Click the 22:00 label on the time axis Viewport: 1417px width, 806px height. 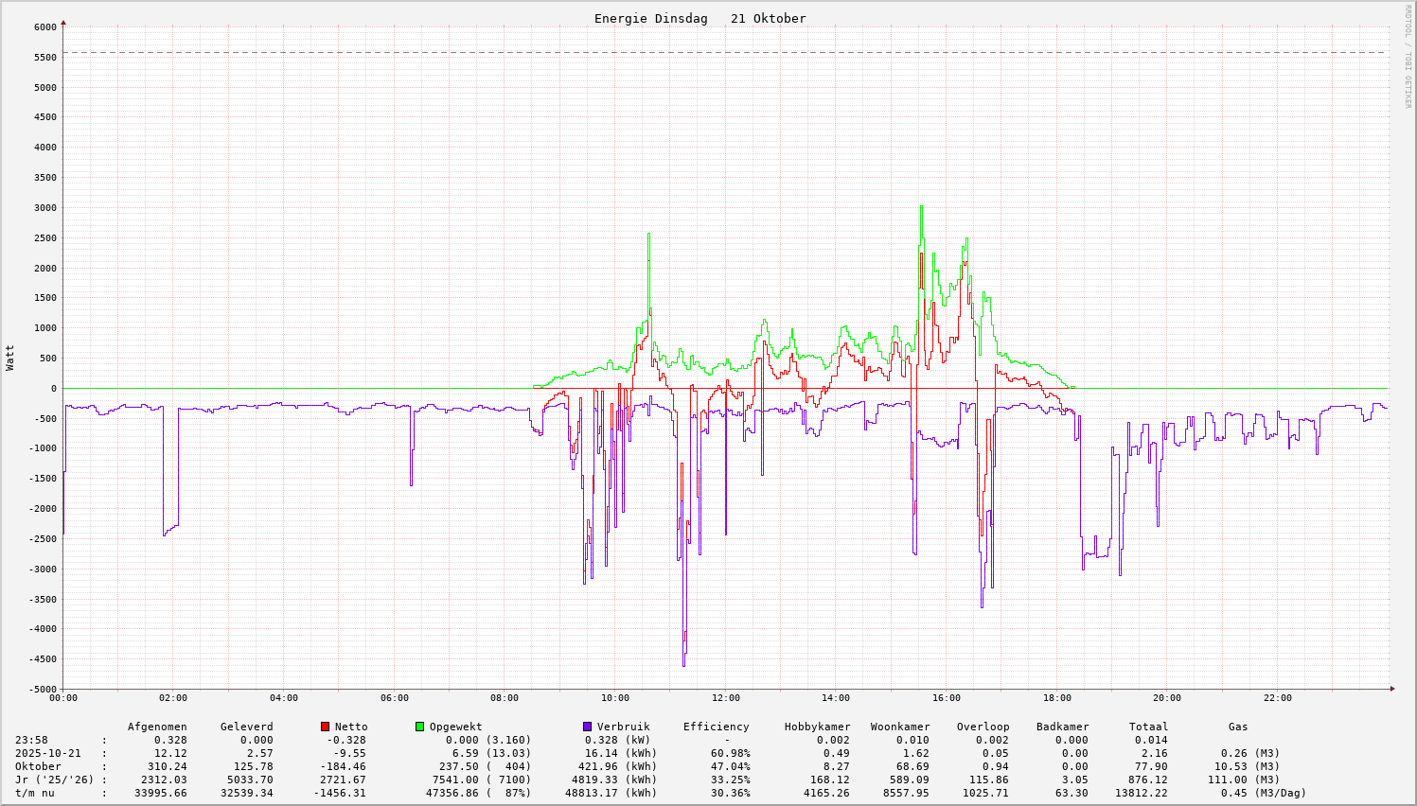tap(1277, 698)
